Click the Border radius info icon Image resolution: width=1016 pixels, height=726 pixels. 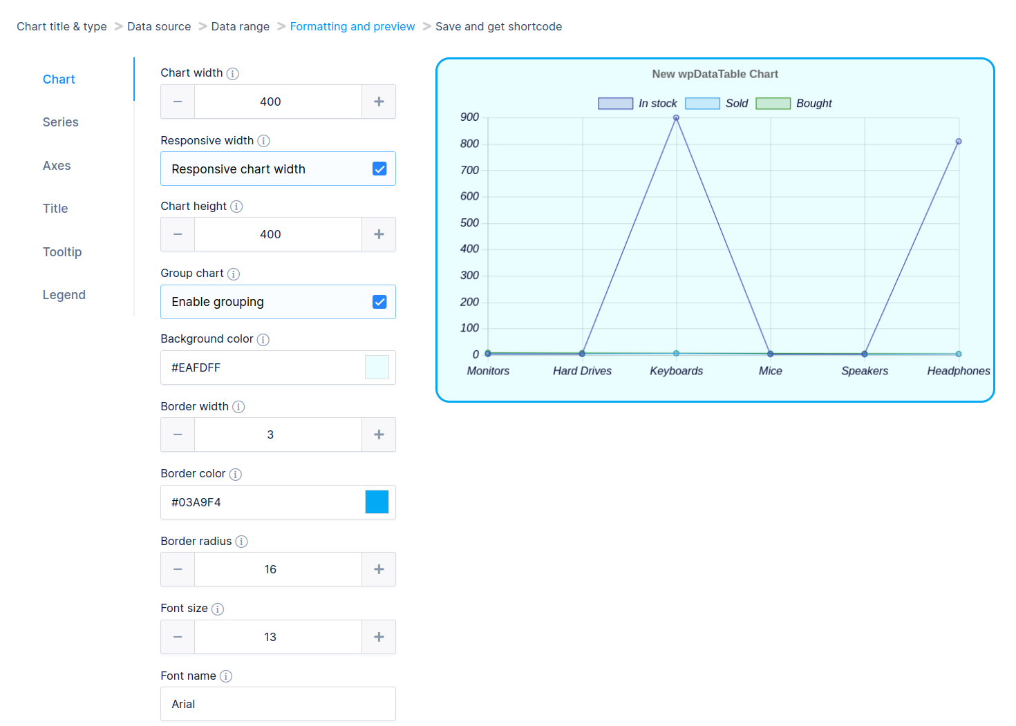pos(241,542)
